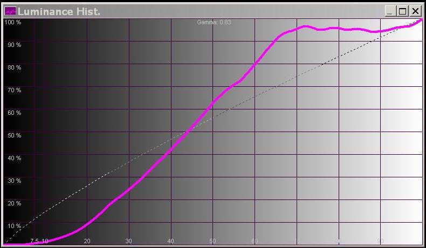Viewport: 426px width, 248px height.
Task: Click the 80 % vertical axis label
Action: [x=14, y=67]
